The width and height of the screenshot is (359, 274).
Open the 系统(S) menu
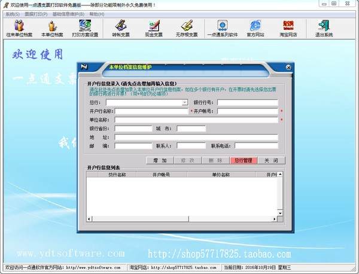point(13,14)
